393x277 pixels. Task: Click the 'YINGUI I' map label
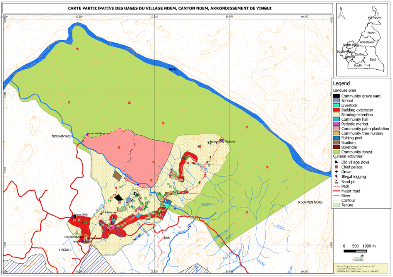(x=65, y=250)
